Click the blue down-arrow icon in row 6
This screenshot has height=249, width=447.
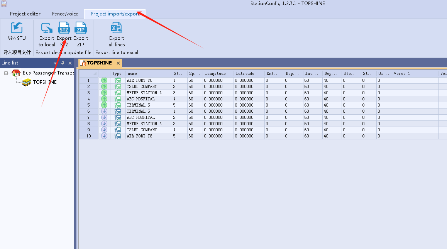tap(104, 111)
